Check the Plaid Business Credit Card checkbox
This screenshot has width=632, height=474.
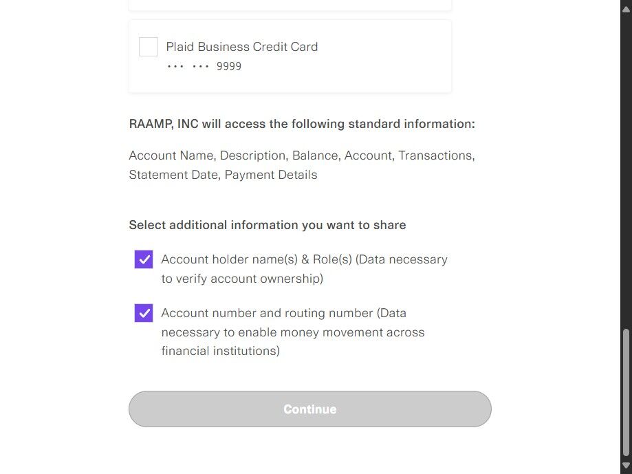point(149,47)
